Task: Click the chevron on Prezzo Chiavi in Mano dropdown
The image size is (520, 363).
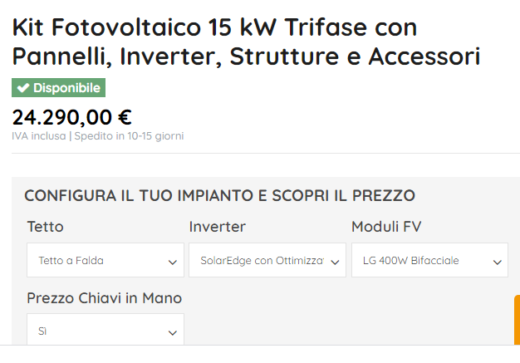Action: pyautogui.click(x=173, y=332)
